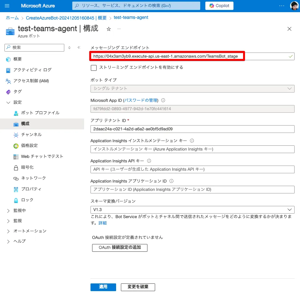Toggle expand/collapse all sidebar groups icon
This screenshot has height=294, width=300.
(x=69, y=48)
